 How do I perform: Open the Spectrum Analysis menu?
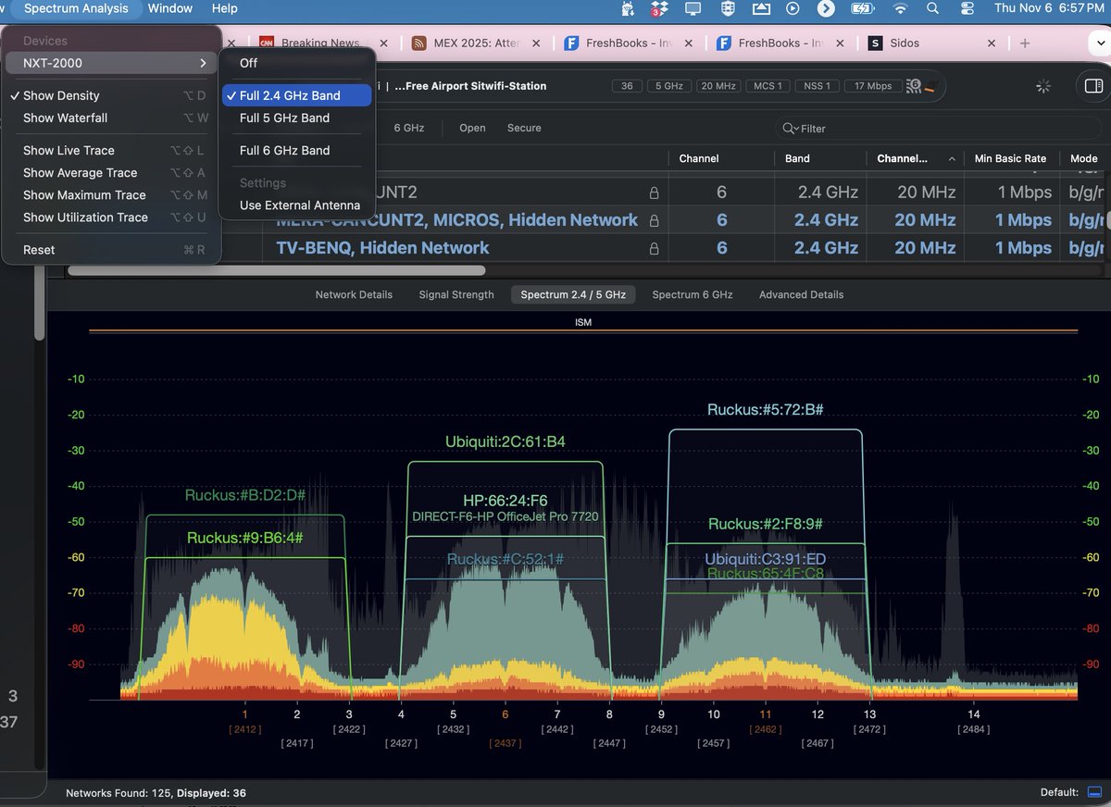(x=76, y=8)
